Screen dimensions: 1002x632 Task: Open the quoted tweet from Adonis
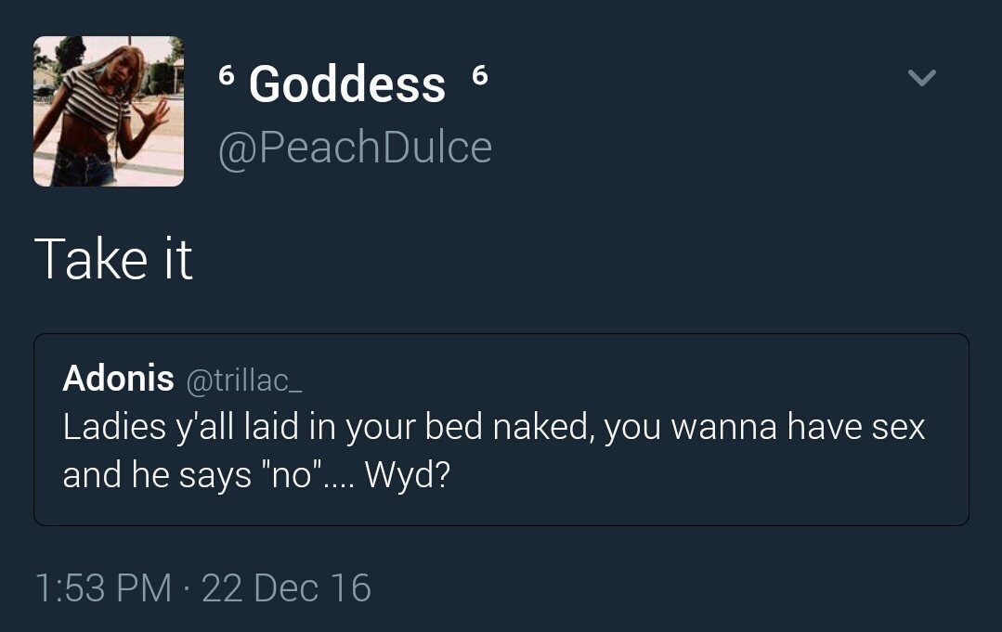[501, 430]
